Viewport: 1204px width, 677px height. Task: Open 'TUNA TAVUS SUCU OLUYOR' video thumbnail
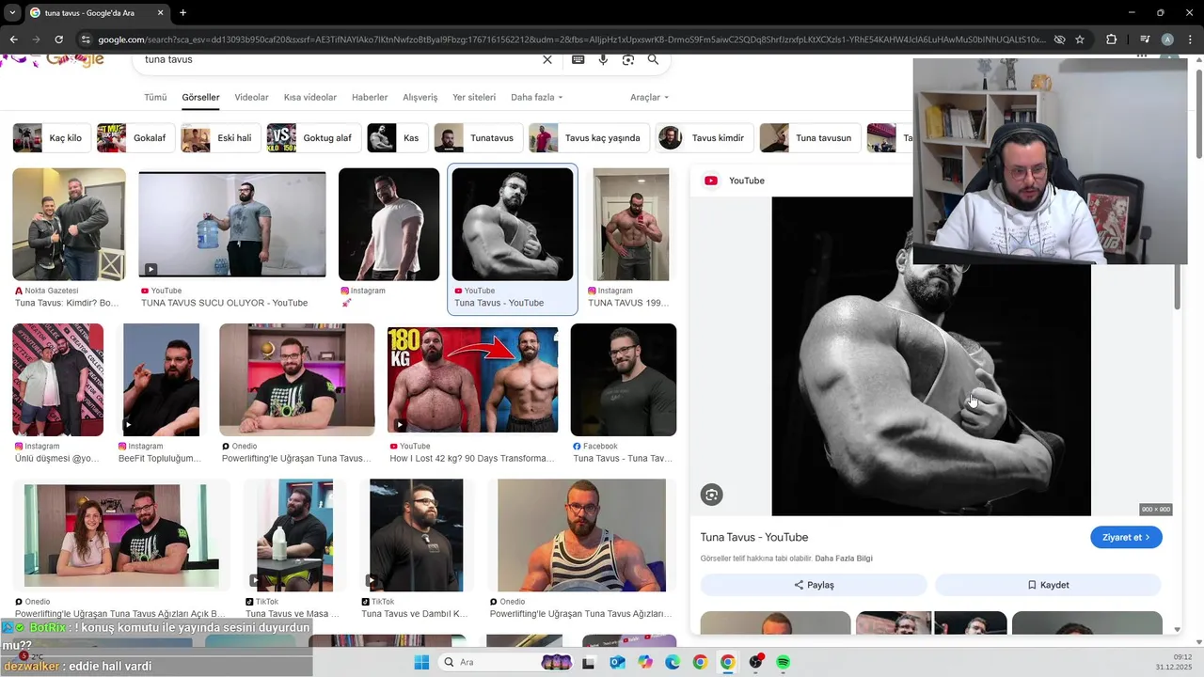(x=232, y=225)
